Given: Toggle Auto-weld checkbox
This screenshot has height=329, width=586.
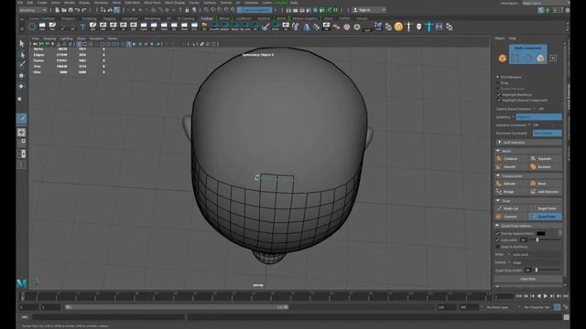Looking at the screenshot, I should coord(497,239).
